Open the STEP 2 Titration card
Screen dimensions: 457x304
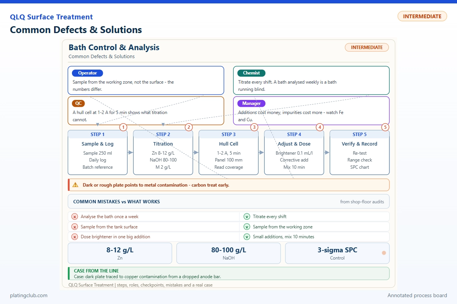(x=163, y=152)
